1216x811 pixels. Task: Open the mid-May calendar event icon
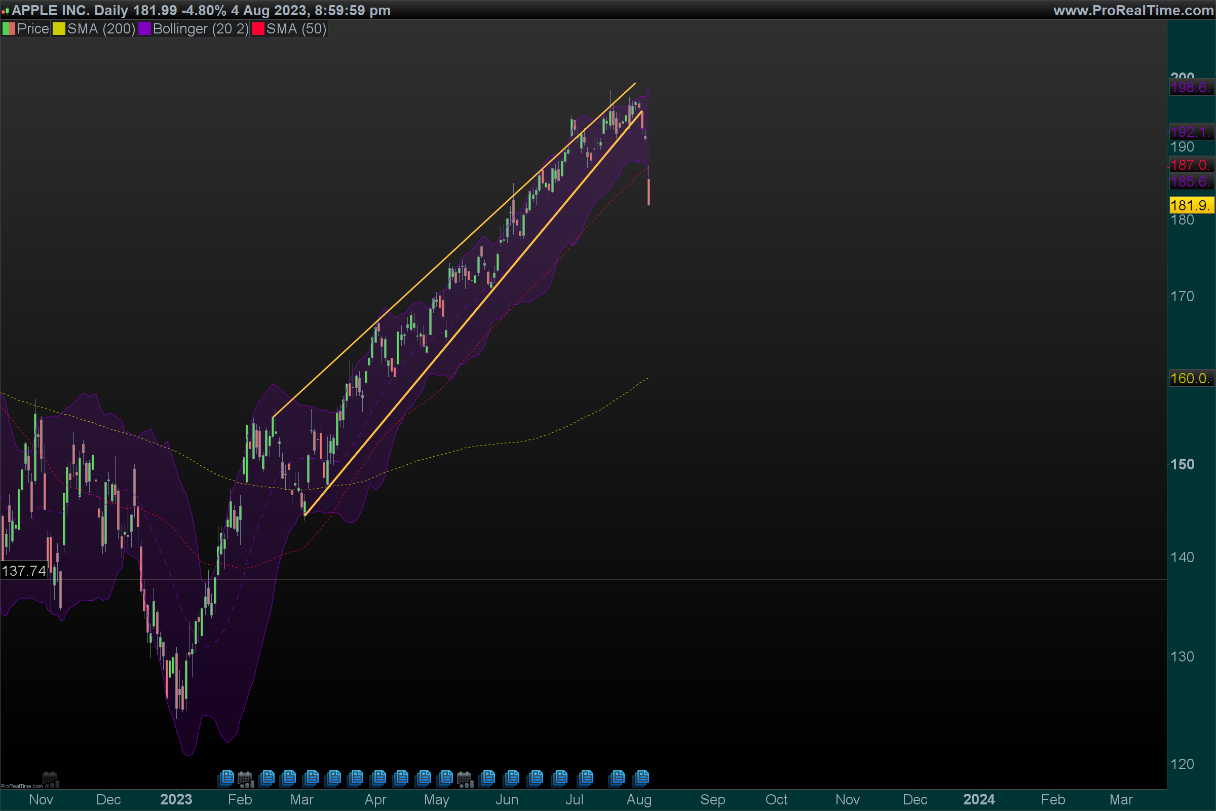465,779
